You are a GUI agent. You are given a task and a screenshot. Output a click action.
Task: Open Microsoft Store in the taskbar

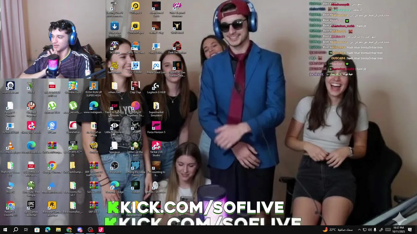tap(37, 230)
